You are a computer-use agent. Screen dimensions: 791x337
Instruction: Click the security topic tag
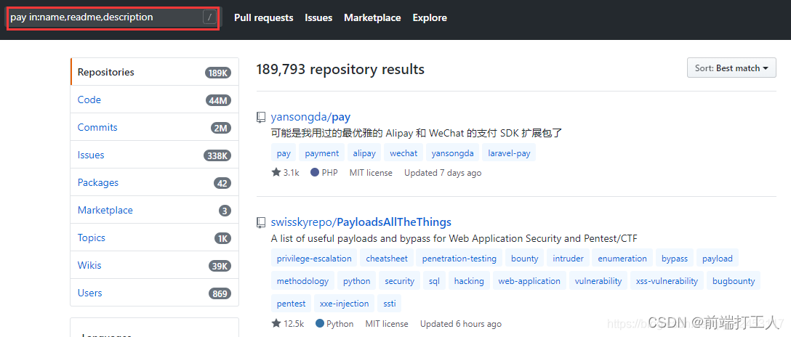tap(400, 281)
